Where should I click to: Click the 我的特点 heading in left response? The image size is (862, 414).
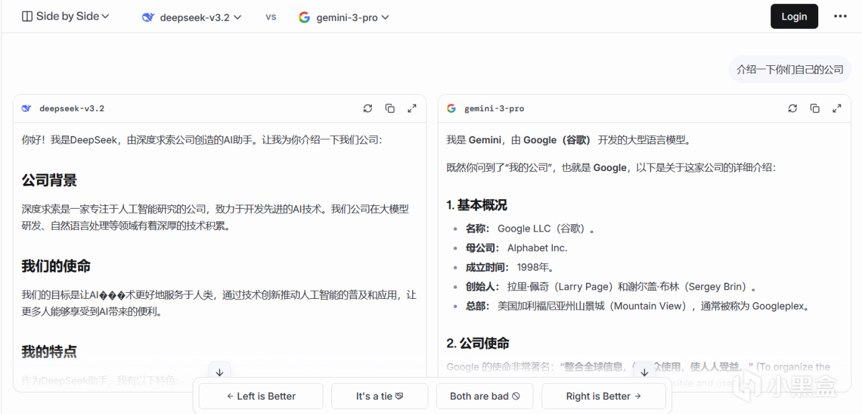point(49,351)
